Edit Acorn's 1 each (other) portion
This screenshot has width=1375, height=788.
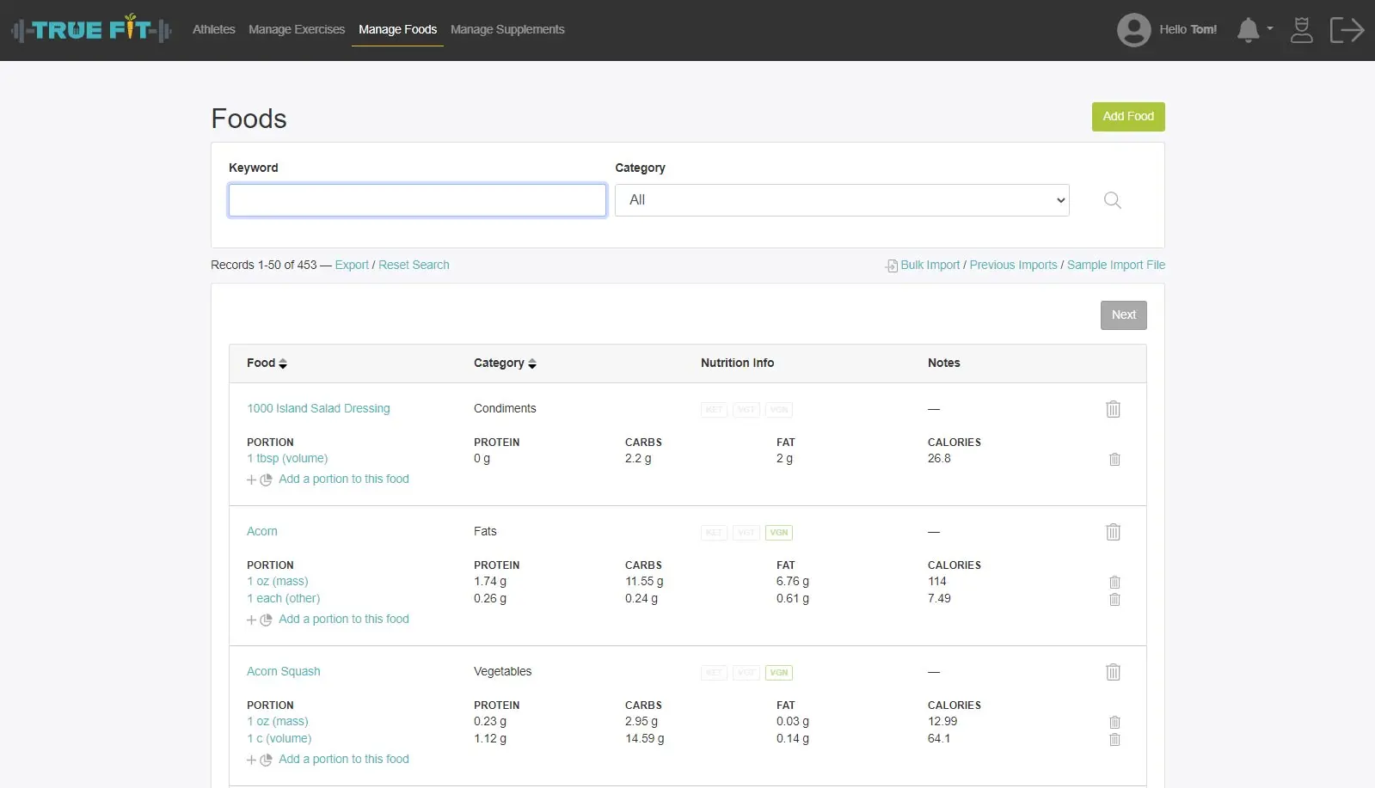tap(284, 599)
